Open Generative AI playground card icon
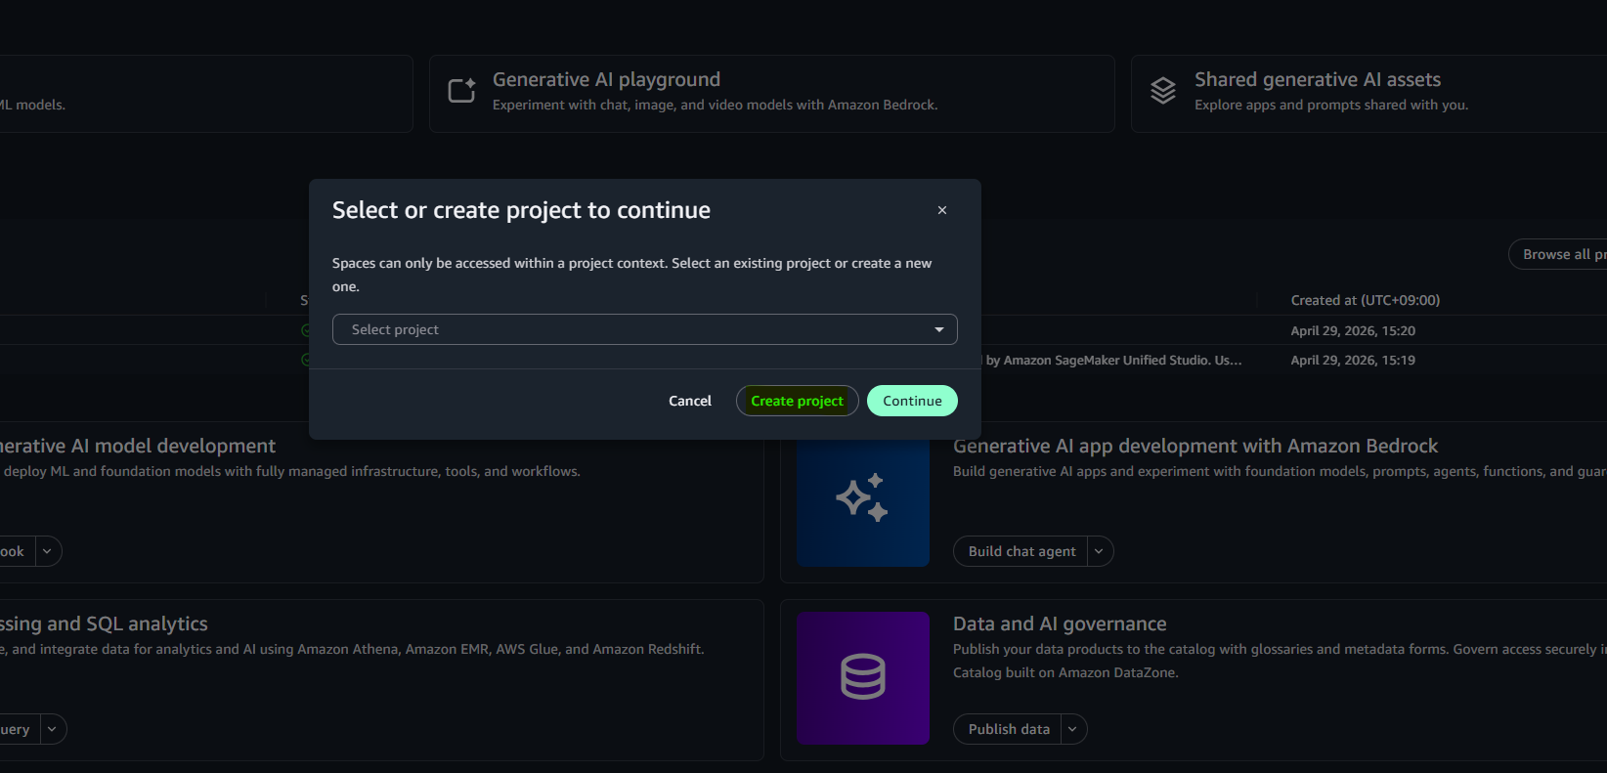The height and width of the screenshot is (773, 1607). (461, 91)
